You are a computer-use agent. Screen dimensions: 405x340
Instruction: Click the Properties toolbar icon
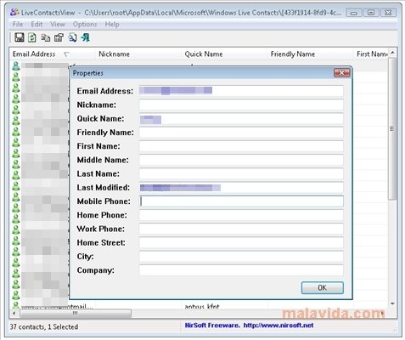coord(59,37)
